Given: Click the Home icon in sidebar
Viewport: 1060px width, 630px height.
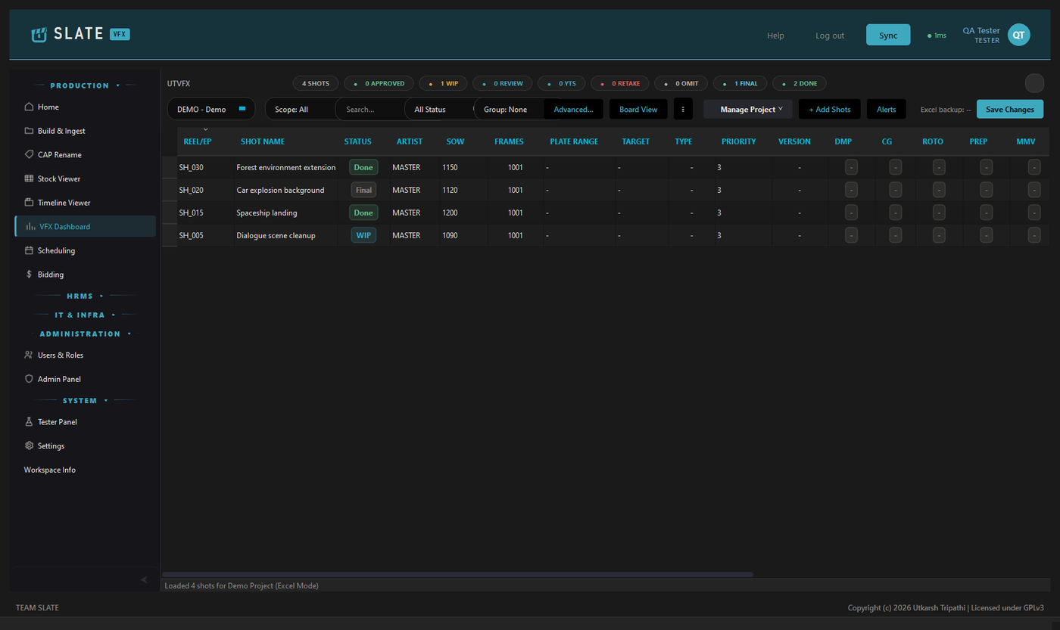Looking at the screenshot, I should point(29,107).
